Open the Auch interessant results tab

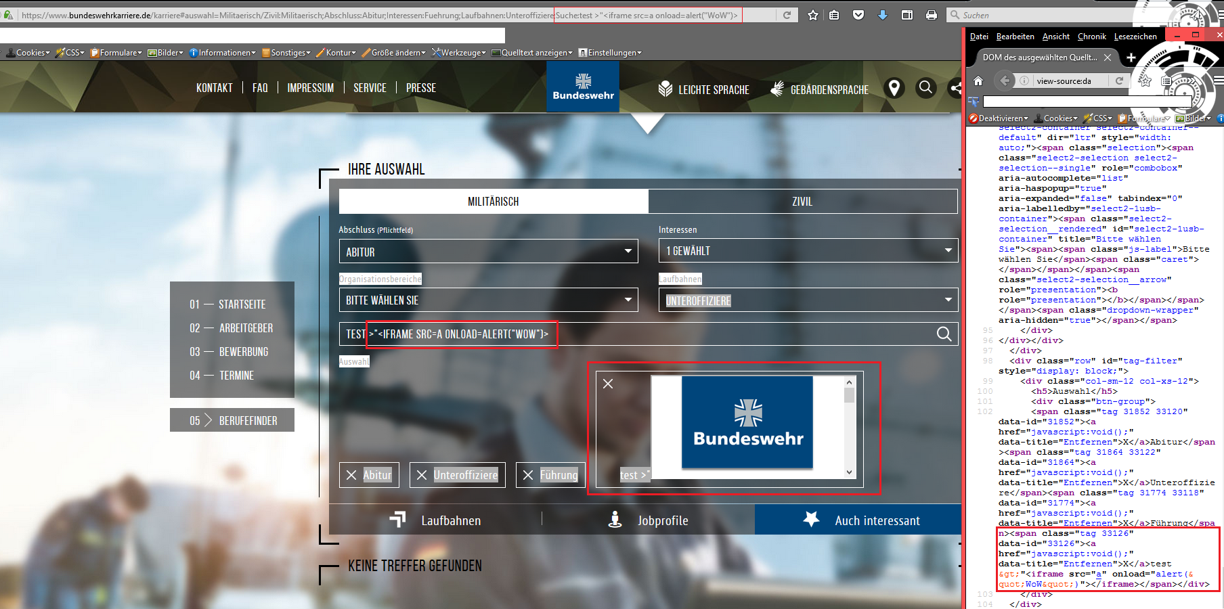point(858,520)
